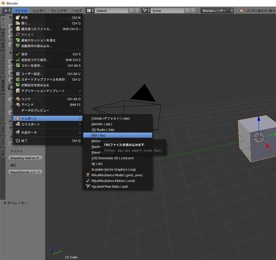This screenshot has width=276, height=260.
Task: Choose X3D Extensible 3D import option
Action: (118, 158)
